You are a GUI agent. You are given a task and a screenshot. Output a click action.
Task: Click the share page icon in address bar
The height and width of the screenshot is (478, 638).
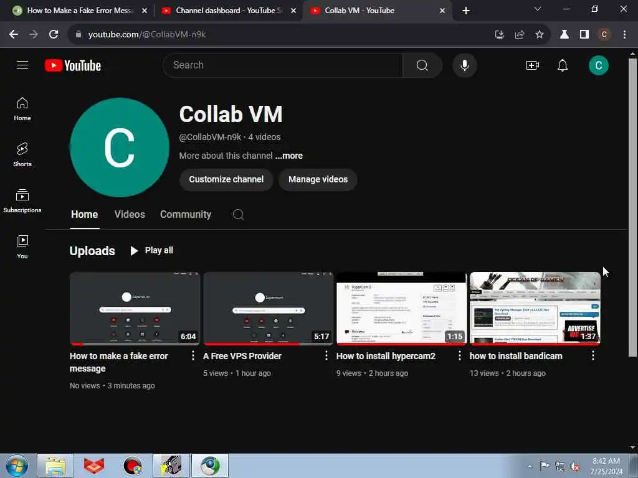tap(519, 35)
